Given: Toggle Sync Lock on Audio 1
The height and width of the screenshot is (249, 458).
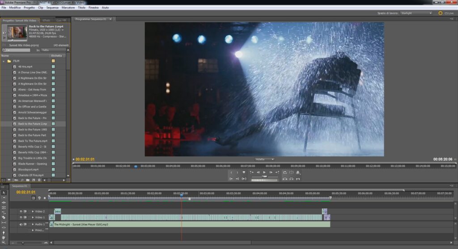Looking at the screenshot, I should point(25,224).
